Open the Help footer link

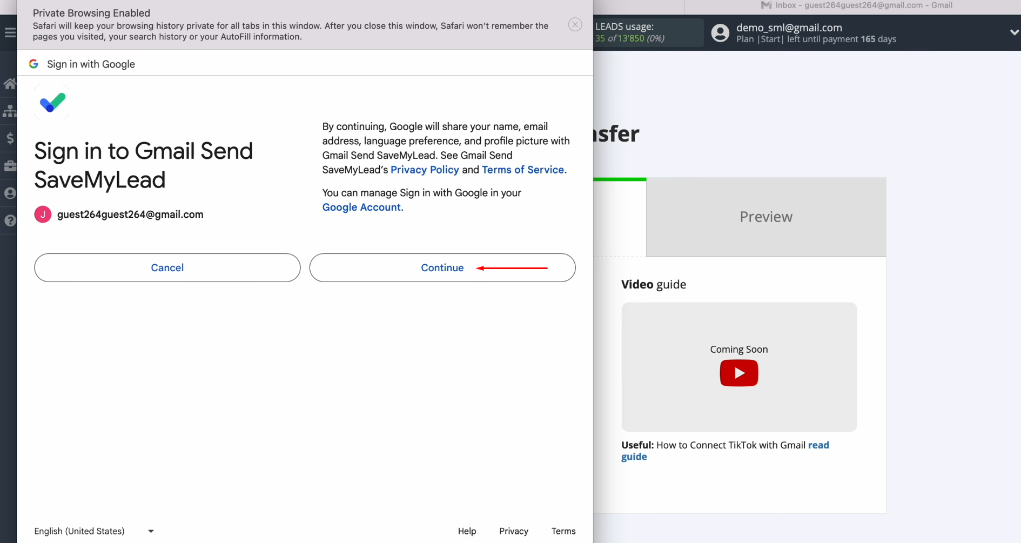pos(467,531)
